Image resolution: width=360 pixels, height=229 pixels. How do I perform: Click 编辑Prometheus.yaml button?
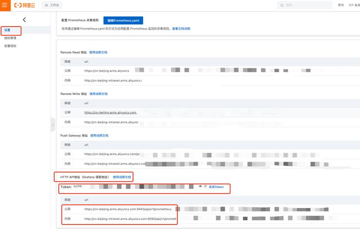point(123,20)
